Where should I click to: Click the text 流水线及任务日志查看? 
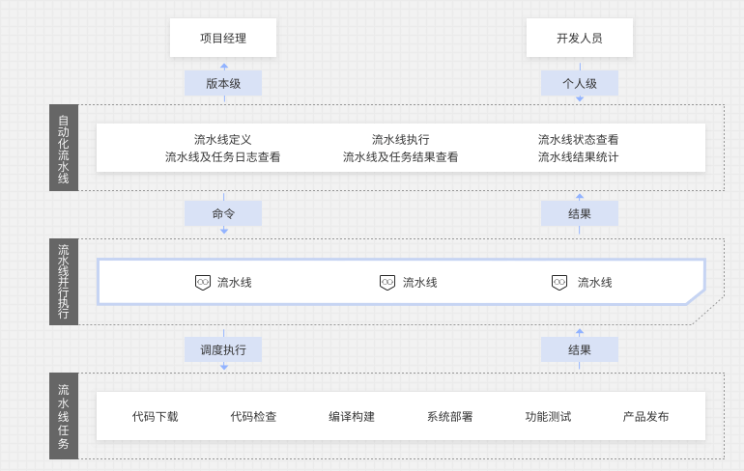click(x=222, y=157)
